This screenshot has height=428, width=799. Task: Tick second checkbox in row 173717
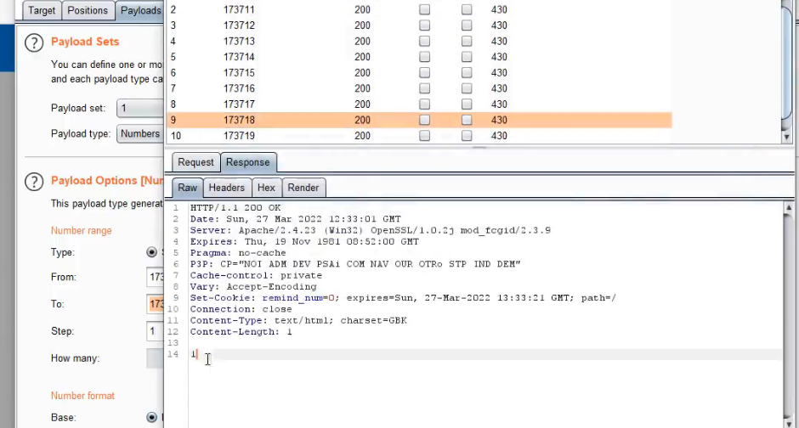pos(467,104)
